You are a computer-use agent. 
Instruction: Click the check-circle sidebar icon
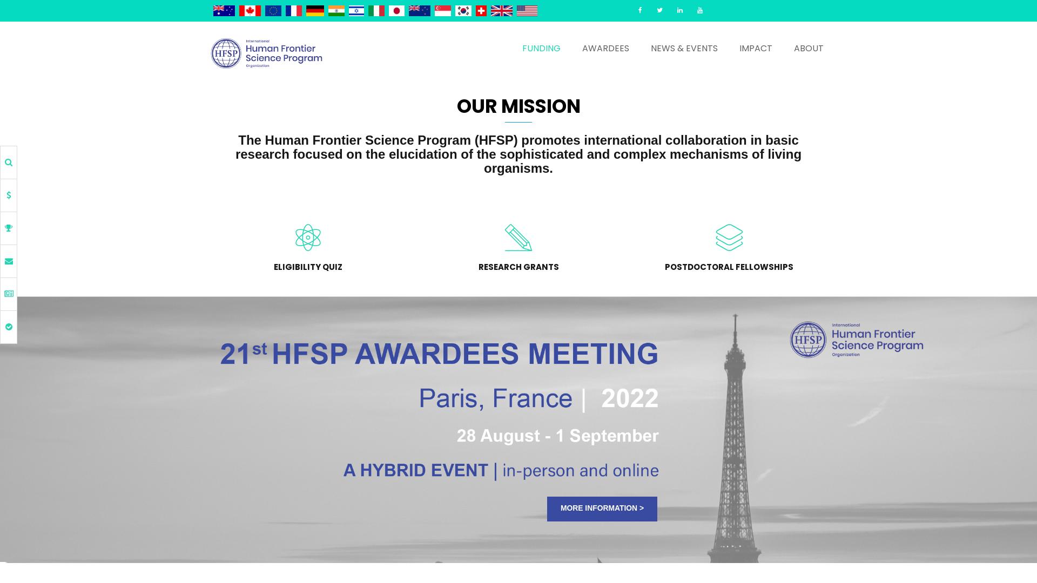9,327
